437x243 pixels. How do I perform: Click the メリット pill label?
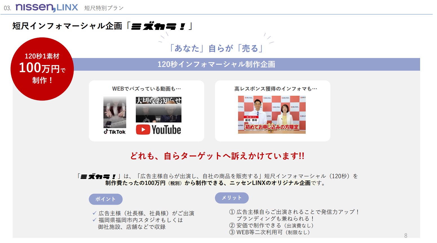pyautogui.click(x=232, y=198)
